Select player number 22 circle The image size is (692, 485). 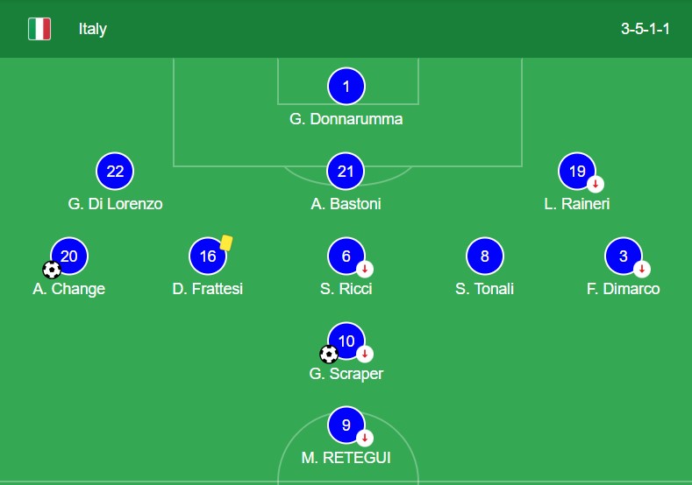click(x=115, y=171)
